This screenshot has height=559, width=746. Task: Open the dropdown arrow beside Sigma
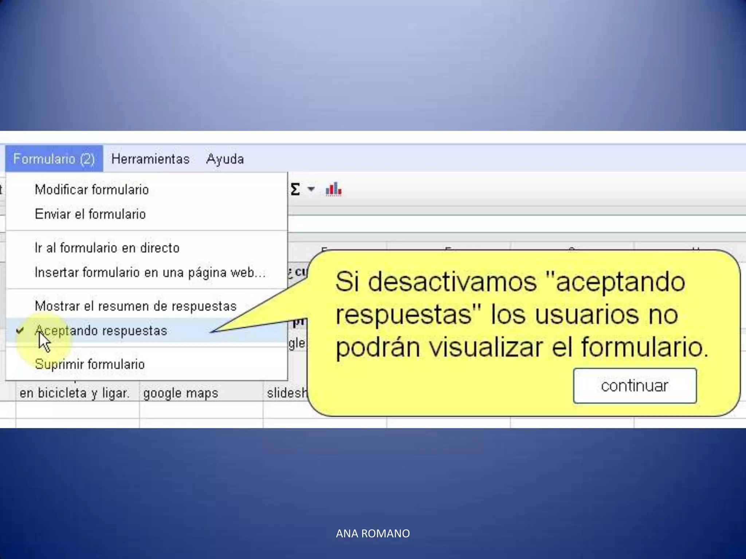click(x=311, y=189)
